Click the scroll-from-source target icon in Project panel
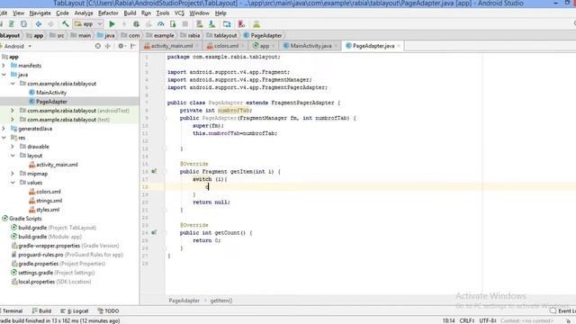 coord(98,46)
